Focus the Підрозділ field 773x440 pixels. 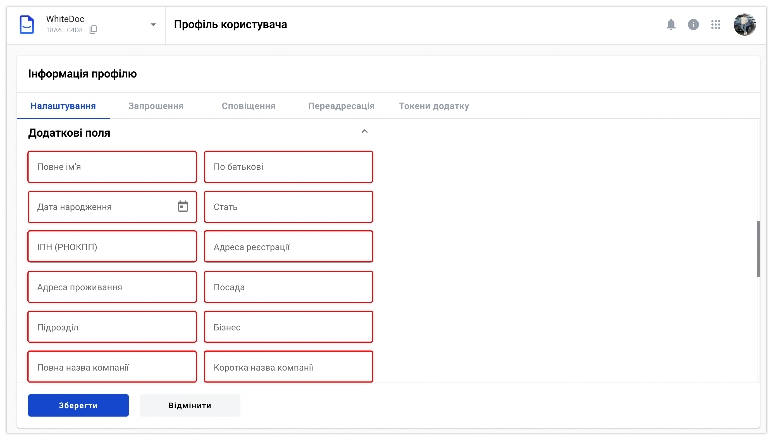pyautogui.click(x=112, y=327)
